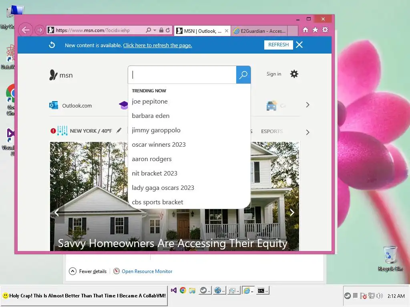Switch to the Task Manager taskbar button
This screenshot has width=410, height=307.
coord(233,290)
